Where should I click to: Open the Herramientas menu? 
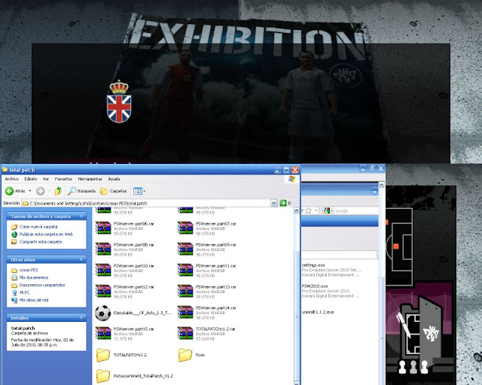tap(90, 179)
